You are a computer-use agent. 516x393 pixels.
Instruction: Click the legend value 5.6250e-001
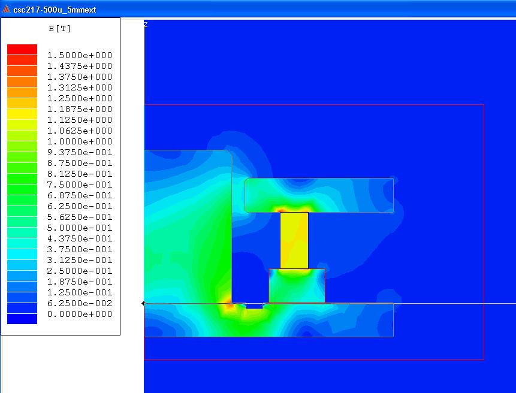point(80,217)
